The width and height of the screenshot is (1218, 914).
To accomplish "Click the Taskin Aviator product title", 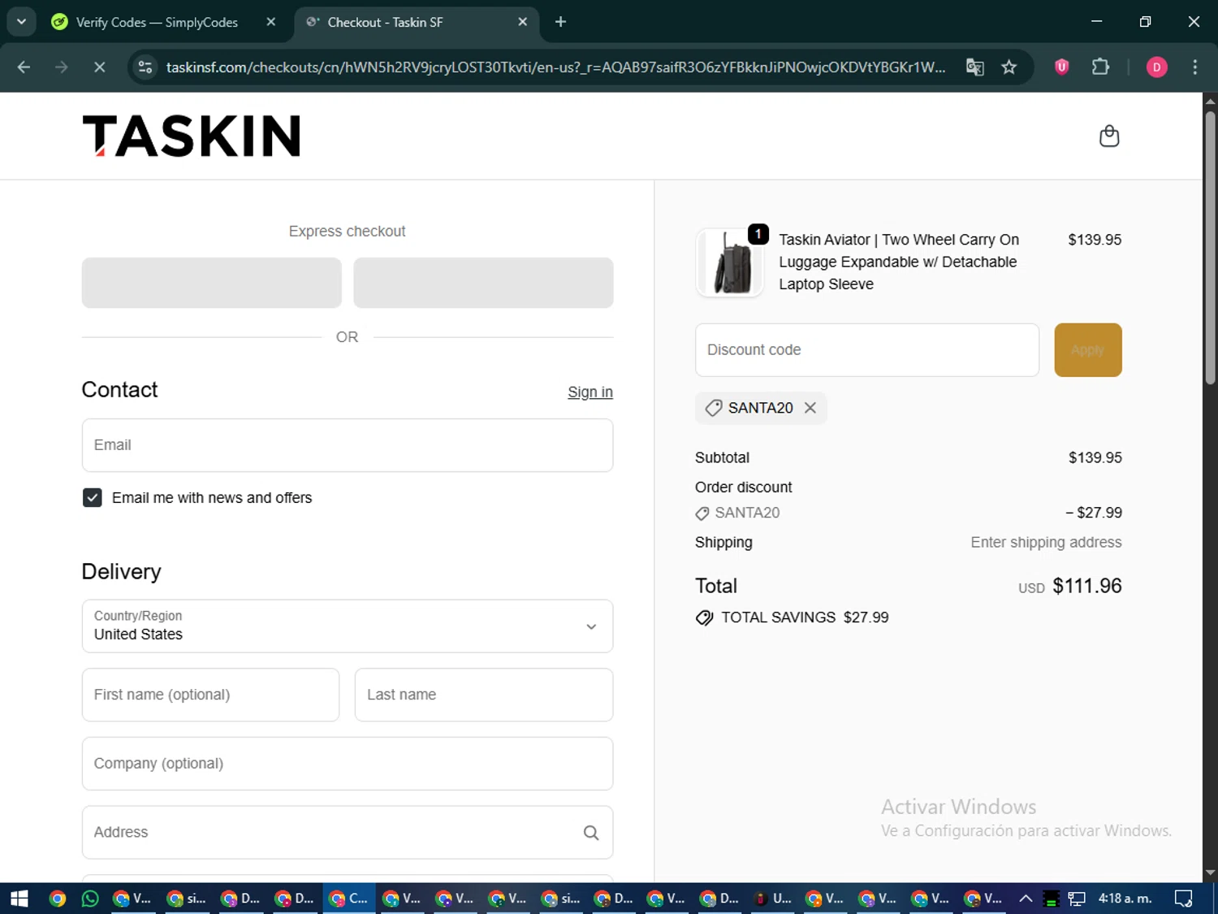I will (x=898, y=262).
